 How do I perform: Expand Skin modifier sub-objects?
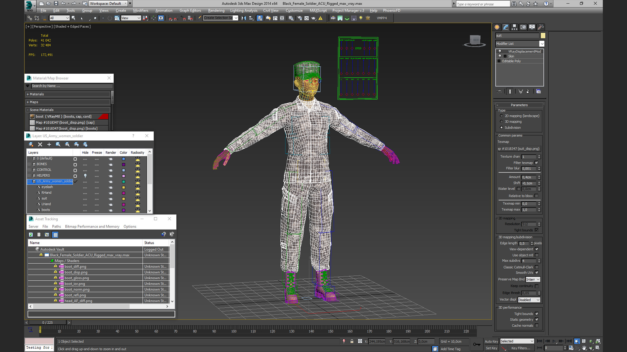(x=505, y=56)
